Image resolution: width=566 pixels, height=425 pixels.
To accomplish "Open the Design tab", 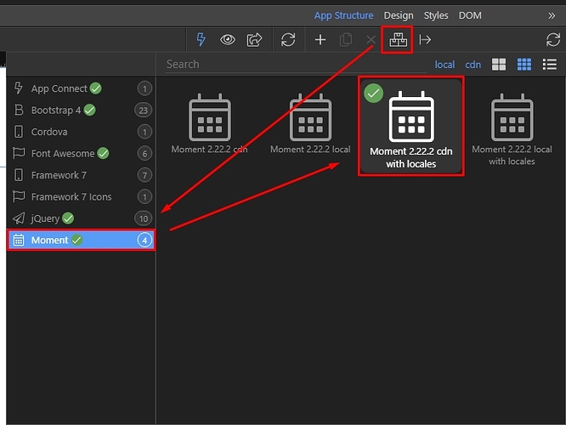I will (399, 15).
